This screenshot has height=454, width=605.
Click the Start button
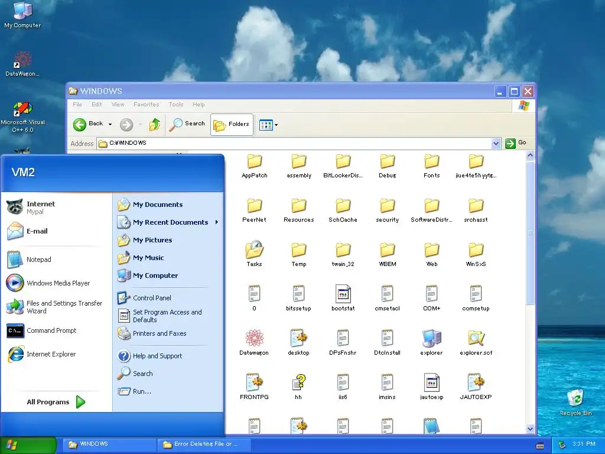coord(28,445)
